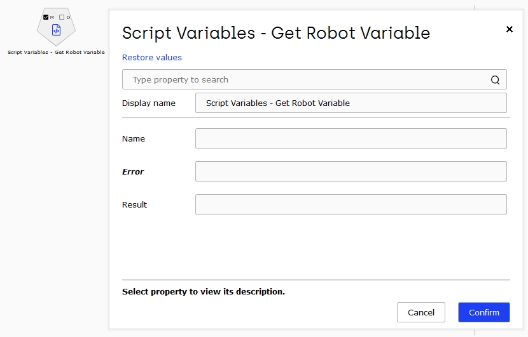The width and height of the screenshot is (528, 337).
Task: Click the Name input field
Action: coord(351,138)
